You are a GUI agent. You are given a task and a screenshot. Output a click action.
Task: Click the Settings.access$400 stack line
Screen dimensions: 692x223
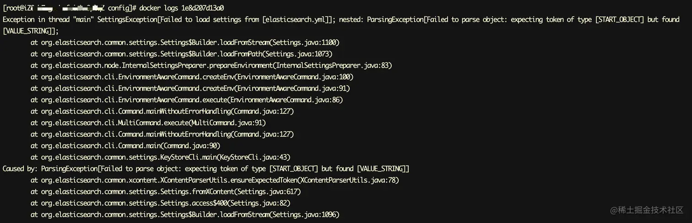click(x=161, y=203)
